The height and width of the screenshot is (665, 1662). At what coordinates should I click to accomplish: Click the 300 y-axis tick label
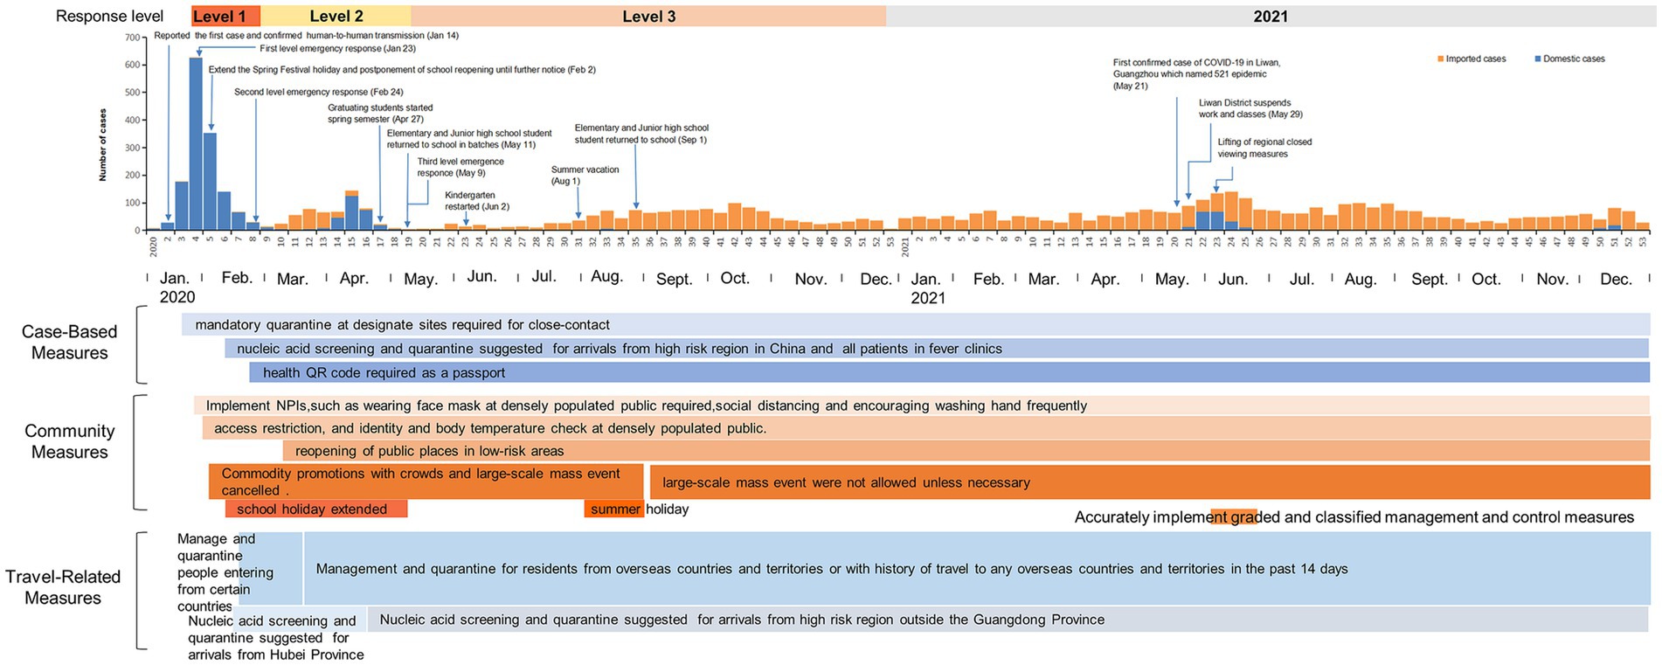[132, 148]
